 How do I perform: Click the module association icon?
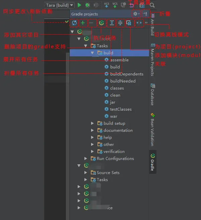point(129,23)
